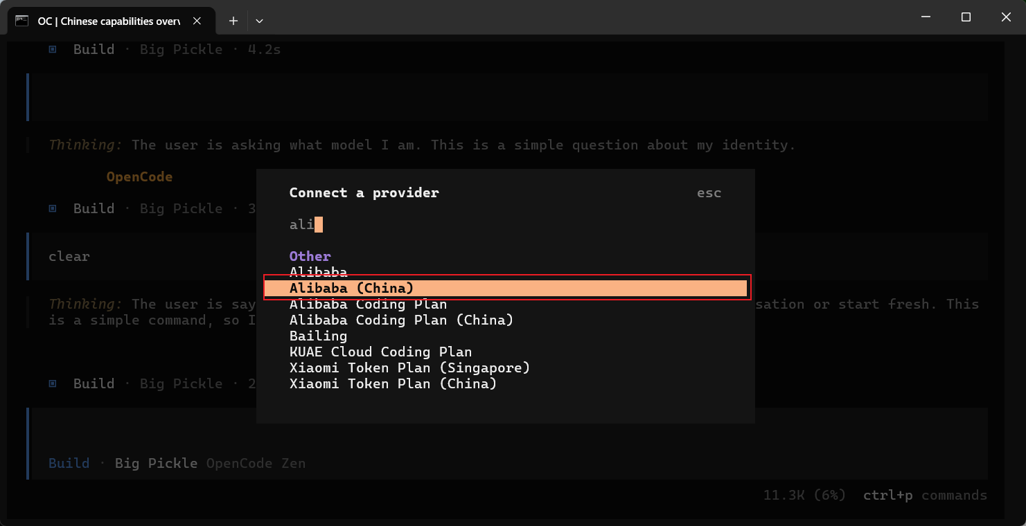Expand the terminal profile dropdown chevron
The height and width of the screenshot is (526, 1026).
[259, 21]
